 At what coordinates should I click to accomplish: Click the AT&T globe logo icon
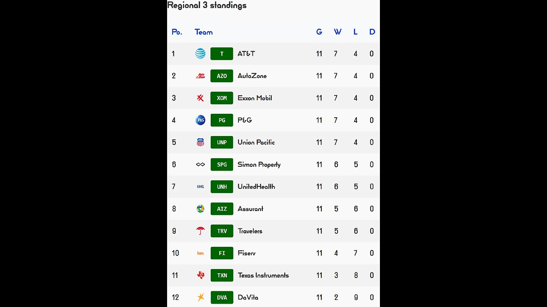click(x=200, y=54)
